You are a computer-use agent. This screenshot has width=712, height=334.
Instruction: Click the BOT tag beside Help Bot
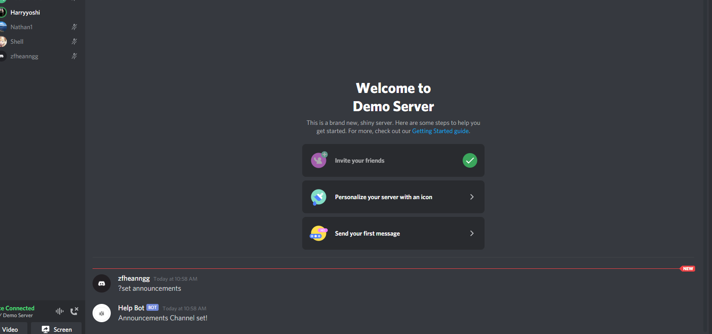[152, 308]
